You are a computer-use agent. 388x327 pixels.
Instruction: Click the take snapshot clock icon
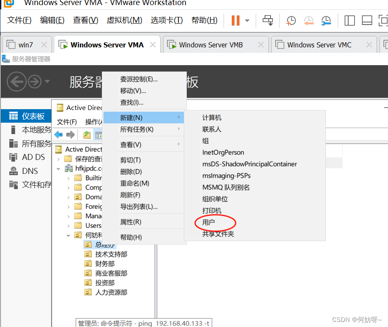click(291, 20)
